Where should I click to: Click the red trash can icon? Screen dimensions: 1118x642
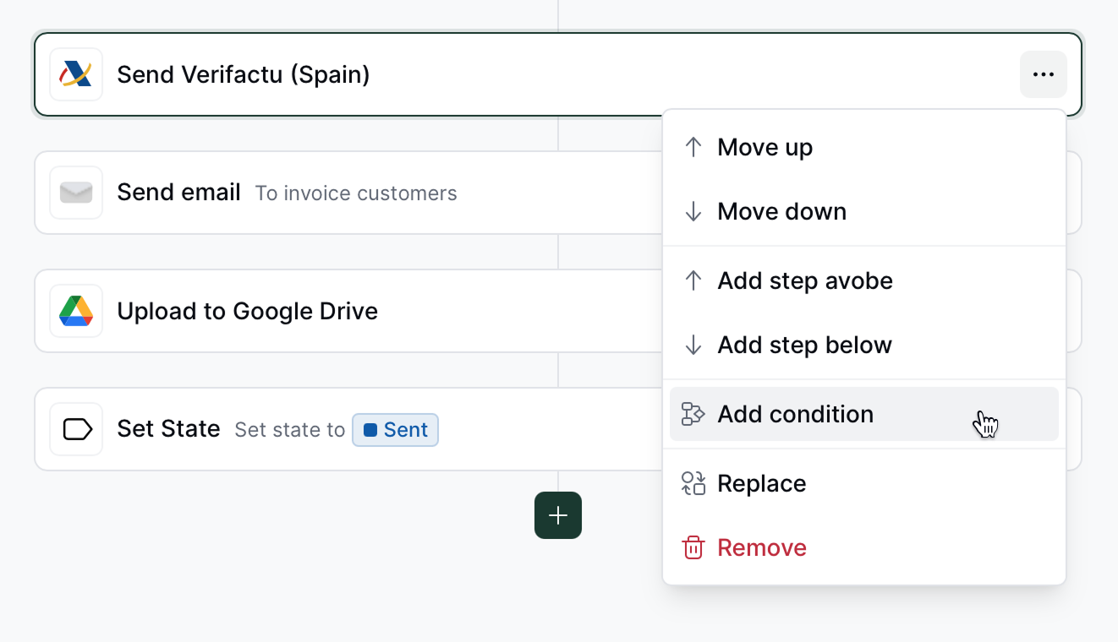coord(693,547)
